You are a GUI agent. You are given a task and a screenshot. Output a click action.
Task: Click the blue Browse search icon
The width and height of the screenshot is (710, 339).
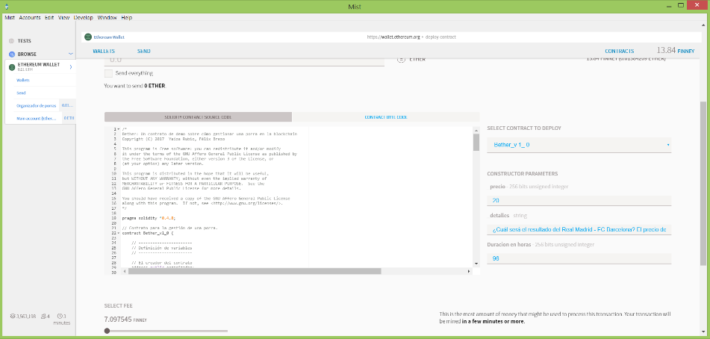(x=12, y=54)
